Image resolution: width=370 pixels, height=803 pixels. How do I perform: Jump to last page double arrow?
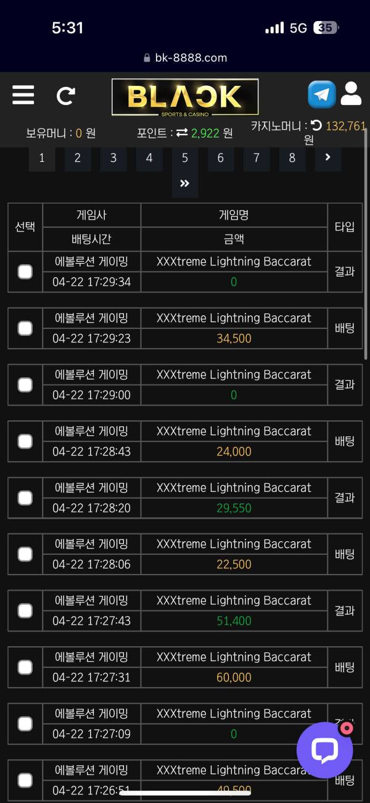point(185,184)
